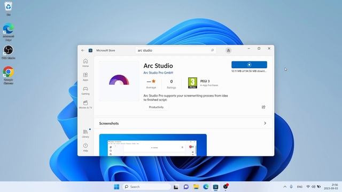The image size is (342, 192).
Task: Open Microsoft Edge from the taskbar
Action: (x=206, y=187)
